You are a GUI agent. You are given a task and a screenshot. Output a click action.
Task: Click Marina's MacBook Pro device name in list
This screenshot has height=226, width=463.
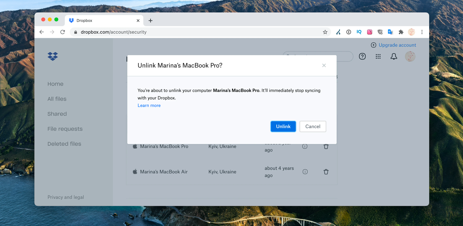click(x=164, y=146)
